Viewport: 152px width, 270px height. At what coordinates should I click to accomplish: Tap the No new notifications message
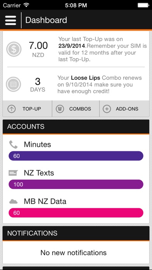pos(74,253)
